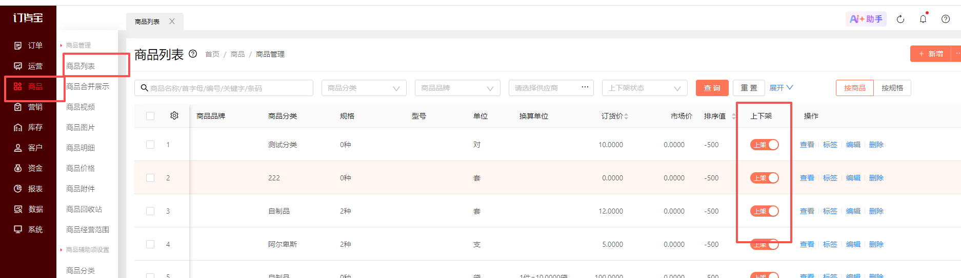
Task: Open the AI+ 助手 assistant
Action: 866,19
